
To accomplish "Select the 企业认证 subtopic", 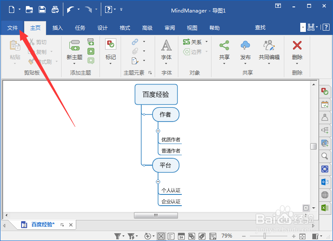I will 171,201.
